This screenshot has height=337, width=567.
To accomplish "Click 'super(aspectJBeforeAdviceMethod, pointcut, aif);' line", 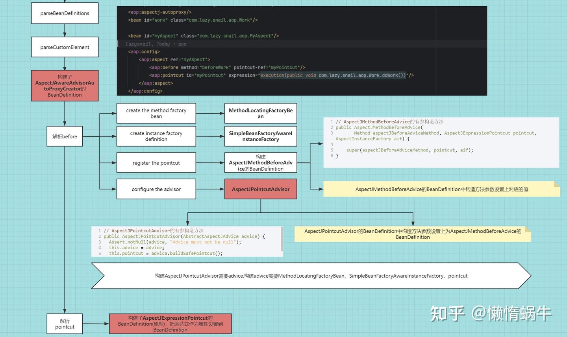I will click(410, 150).
